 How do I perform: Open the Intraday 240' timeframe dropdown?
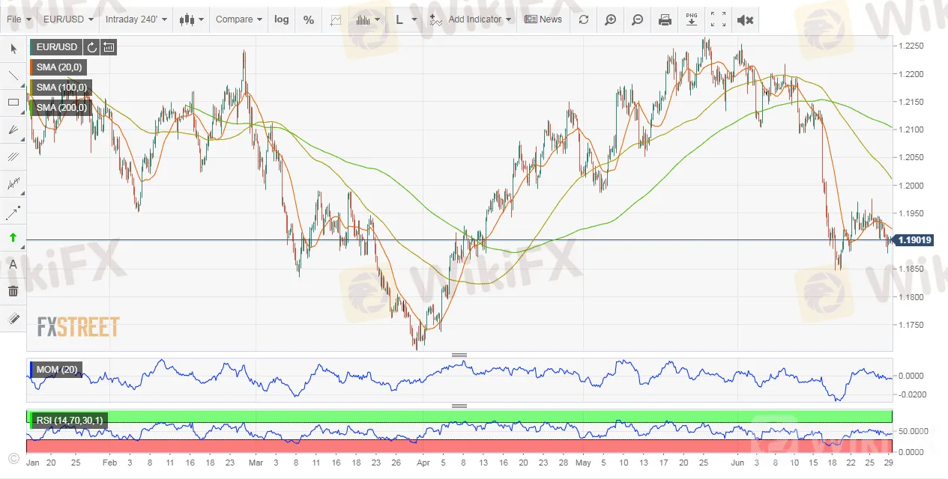tap(136, 19)
